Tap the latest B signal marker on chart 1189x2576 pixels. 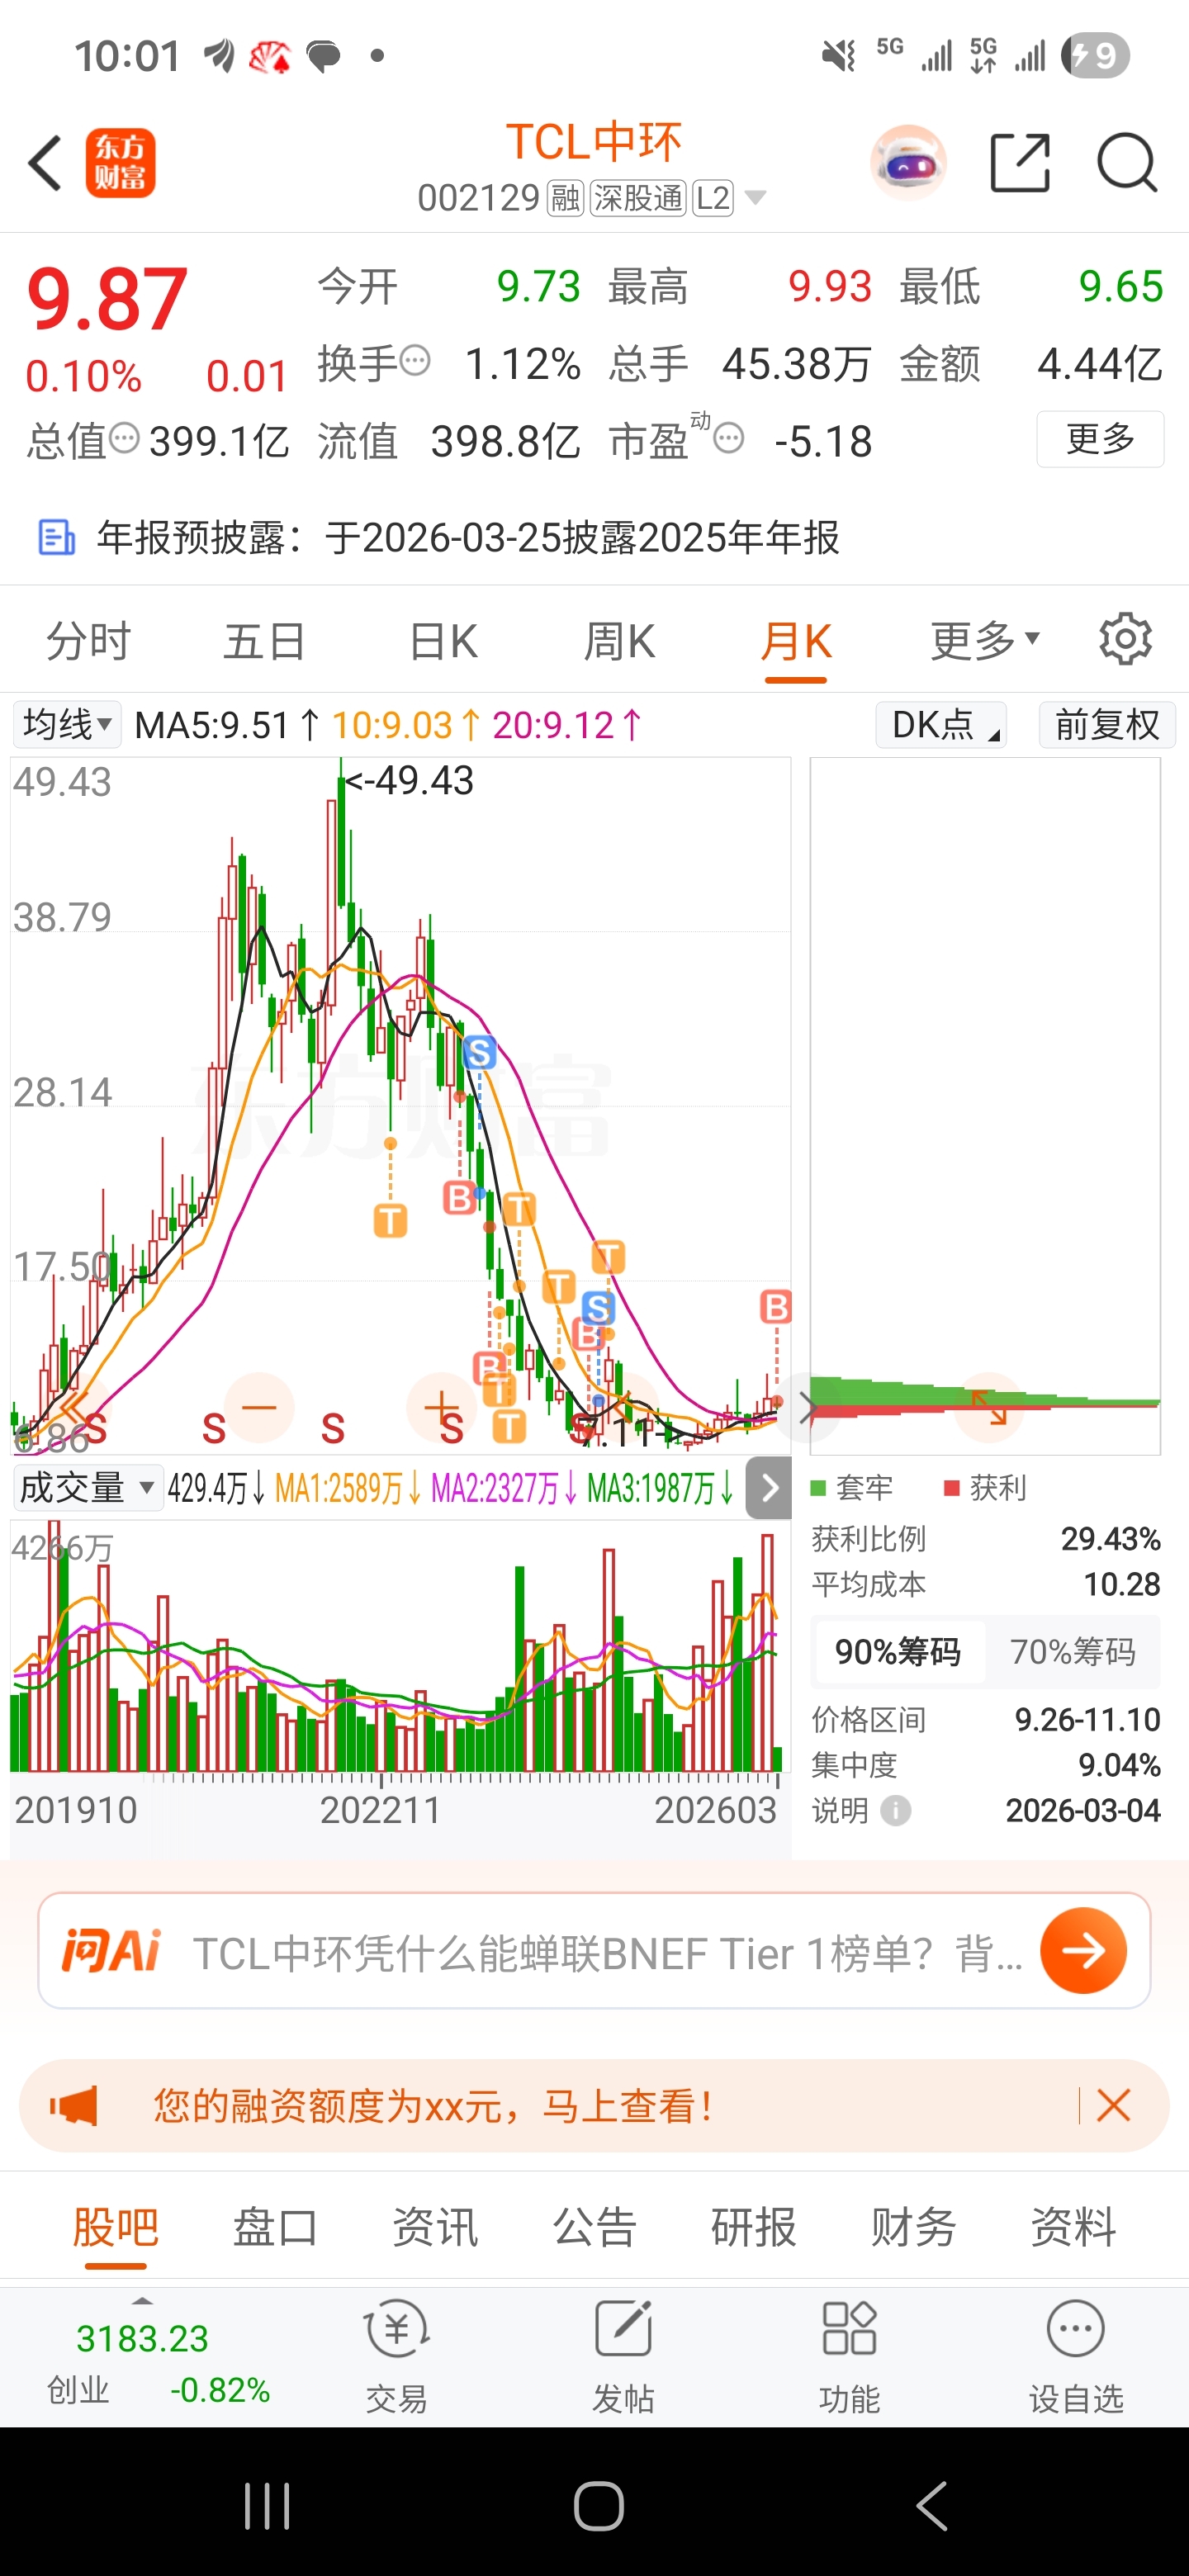point(776,1306)
